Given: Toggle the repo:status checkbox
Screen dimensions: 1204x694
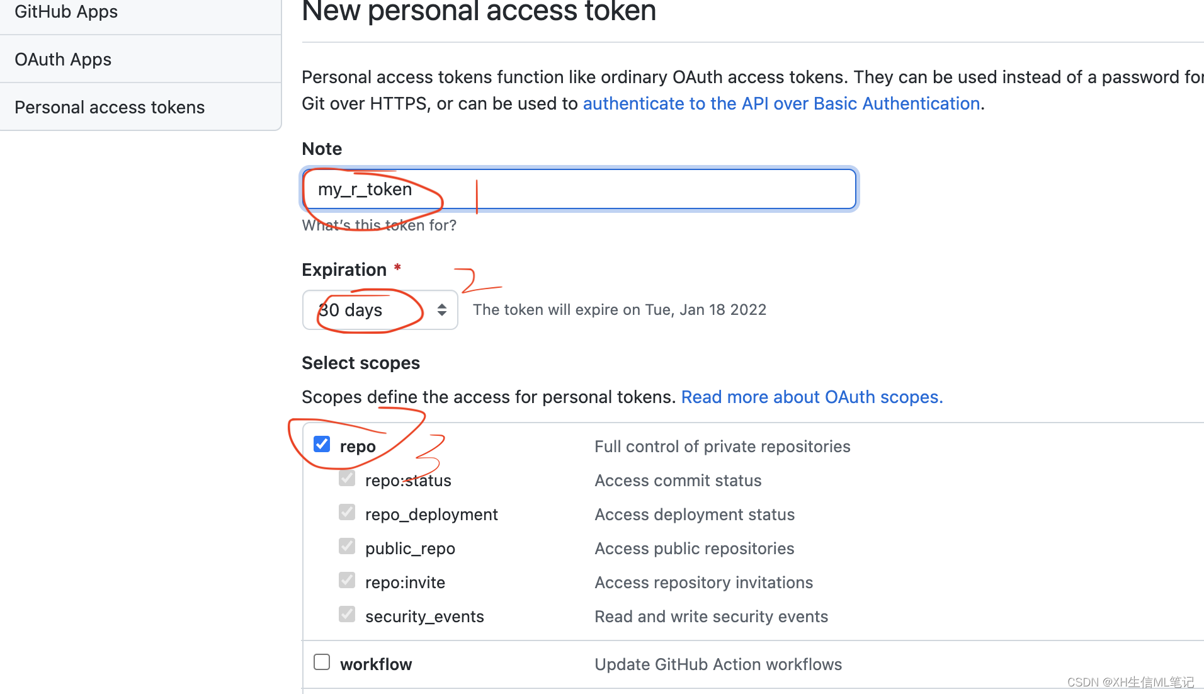Looking at the screenshot, I should [347, 479].
